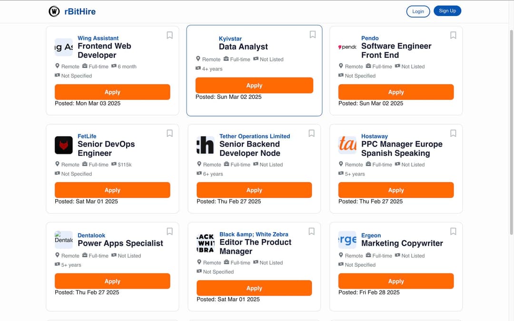Click the Dentalook company logo
Viewport: 514px width, 321px height.
63,240
